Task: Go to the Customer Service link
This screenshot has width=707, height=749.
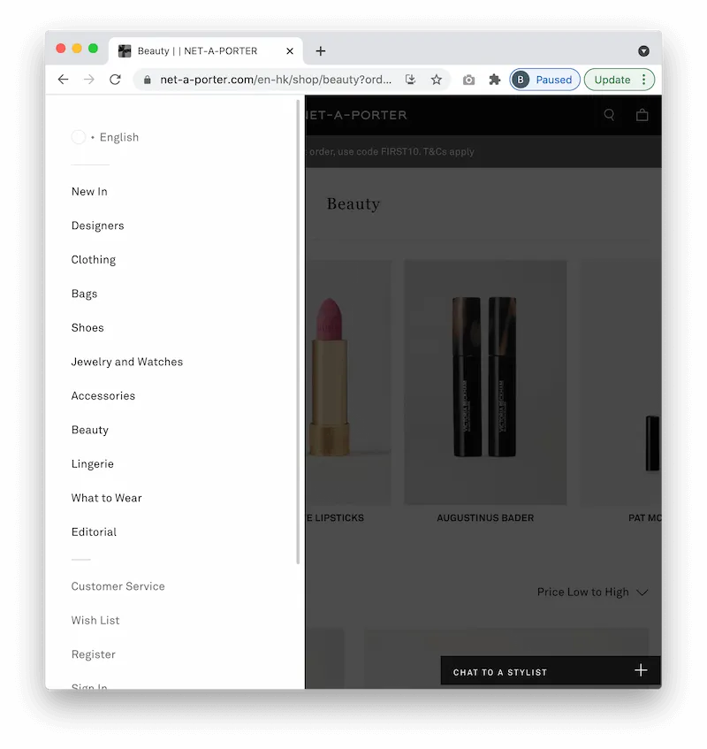Action: point(118,586)
